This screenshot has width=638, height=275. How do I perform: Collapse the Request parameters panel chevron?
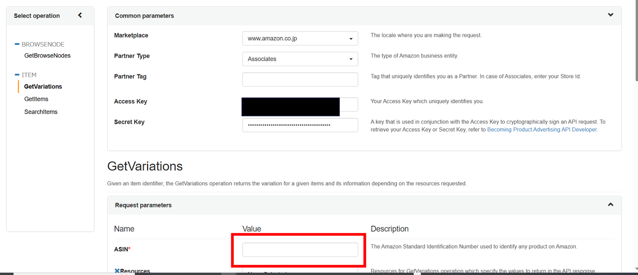tap(610, 204)
